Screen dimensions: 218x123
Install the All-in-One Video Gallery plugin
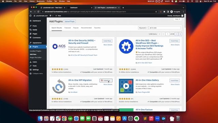[174, 81]
